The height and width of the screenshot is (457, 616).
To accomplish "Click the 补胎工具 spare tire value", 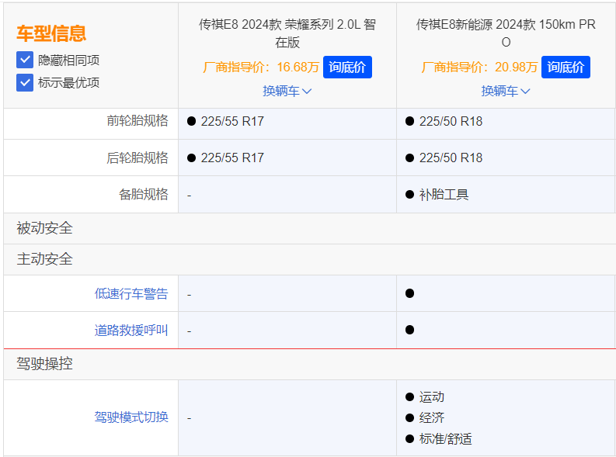I will (x=444, y=195).
